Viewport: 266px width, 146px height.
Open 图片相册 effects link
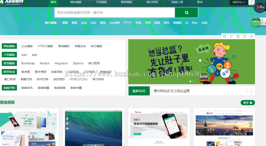[40, 72]
